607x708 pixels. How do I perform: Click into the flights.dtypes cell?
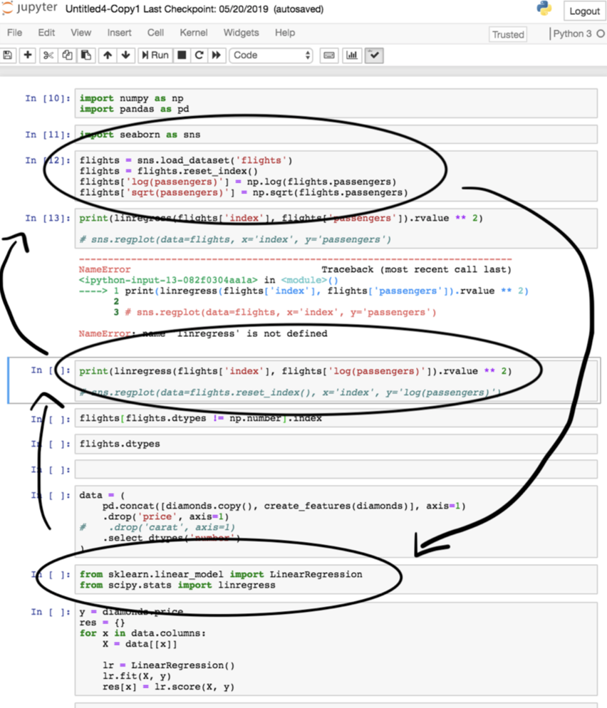tap(336, 444)
